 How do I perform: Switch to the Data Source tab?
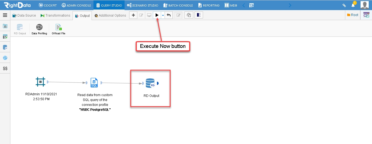pyautogui.click(x=24, y=16)
